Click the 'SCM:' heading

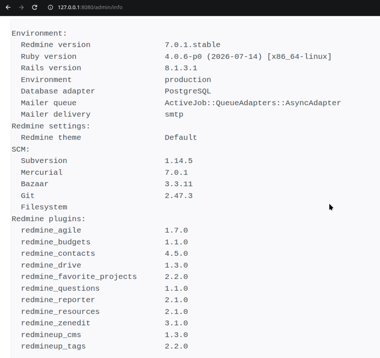pos(20,149)
